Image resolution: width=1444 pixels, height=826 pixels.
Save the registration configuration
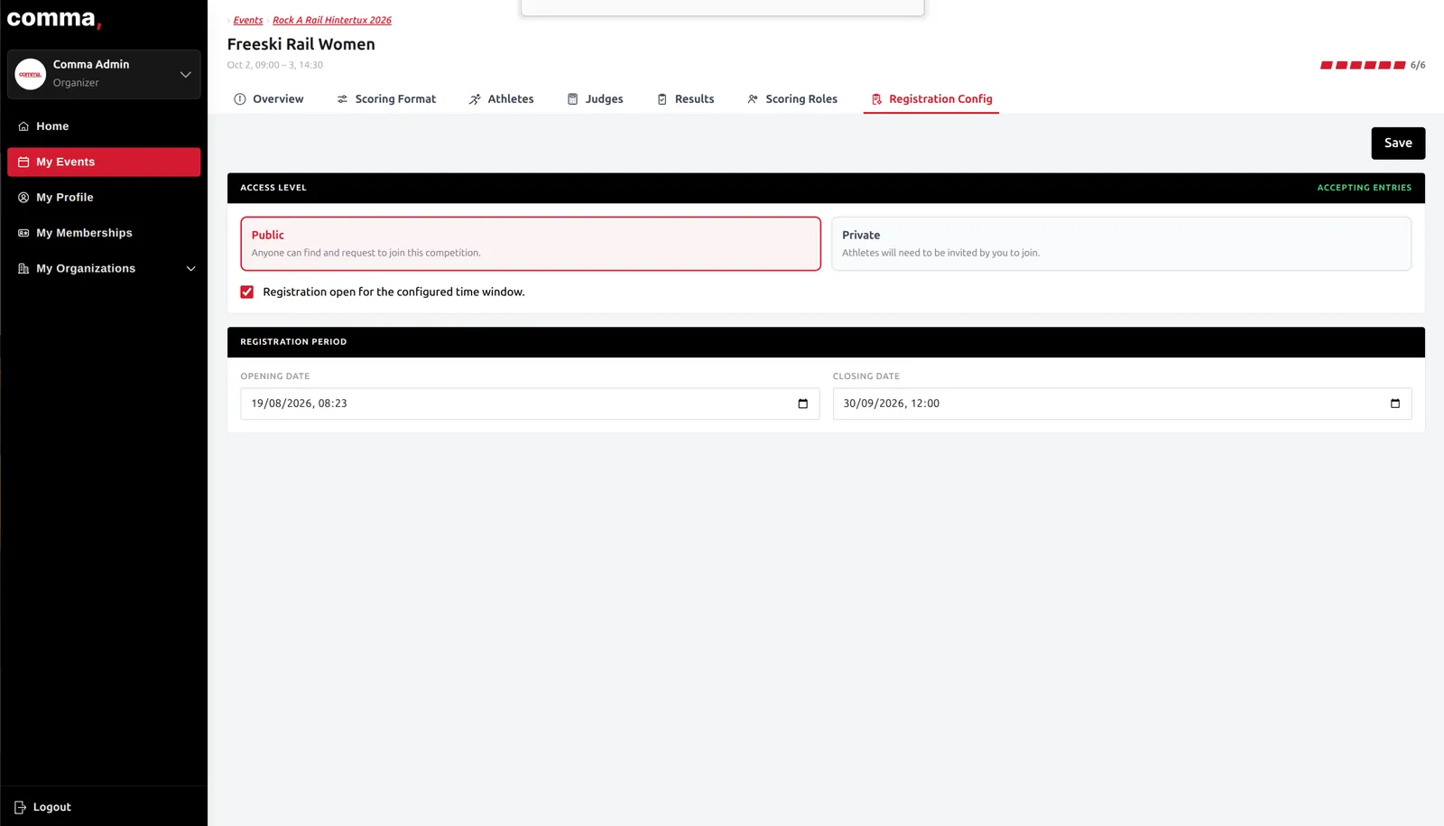click(x=1398, y=144)
